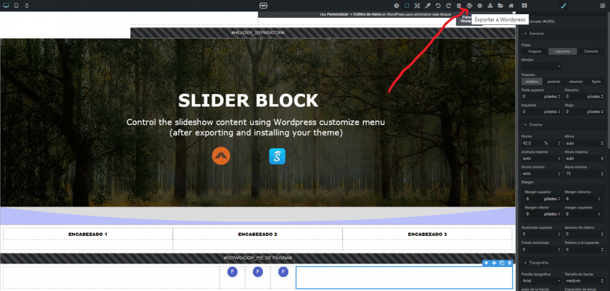Set float option to ninguna

coord(535,51)
